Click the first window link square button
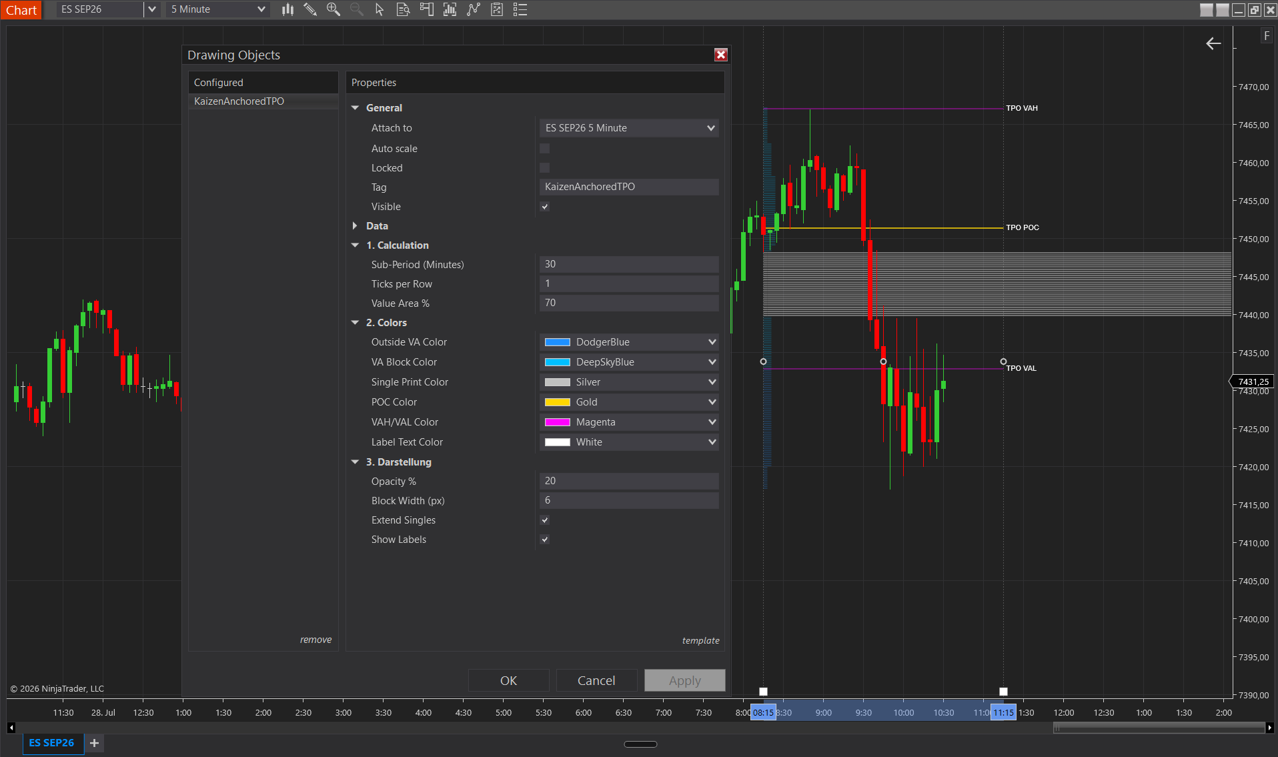This screenshot has height=757, width=1278. point(1207,10)
